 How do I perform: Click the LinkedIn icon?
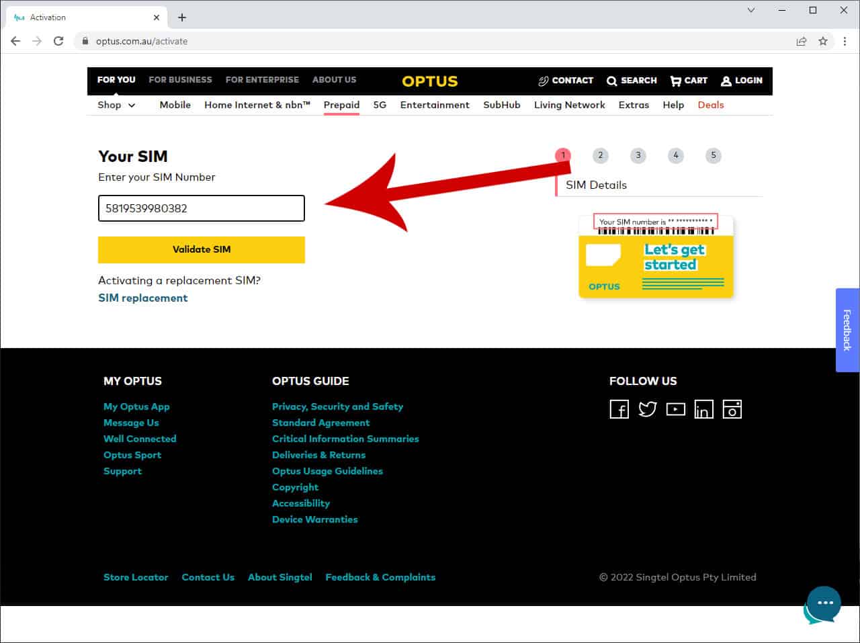(703, 409)
